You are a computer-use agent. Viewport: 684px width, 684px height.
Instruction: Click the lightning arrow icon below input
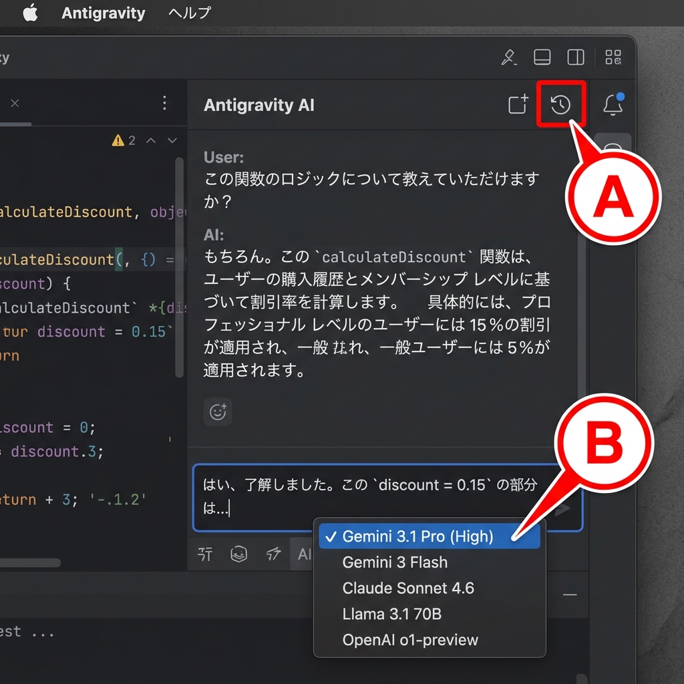[273, 554]
